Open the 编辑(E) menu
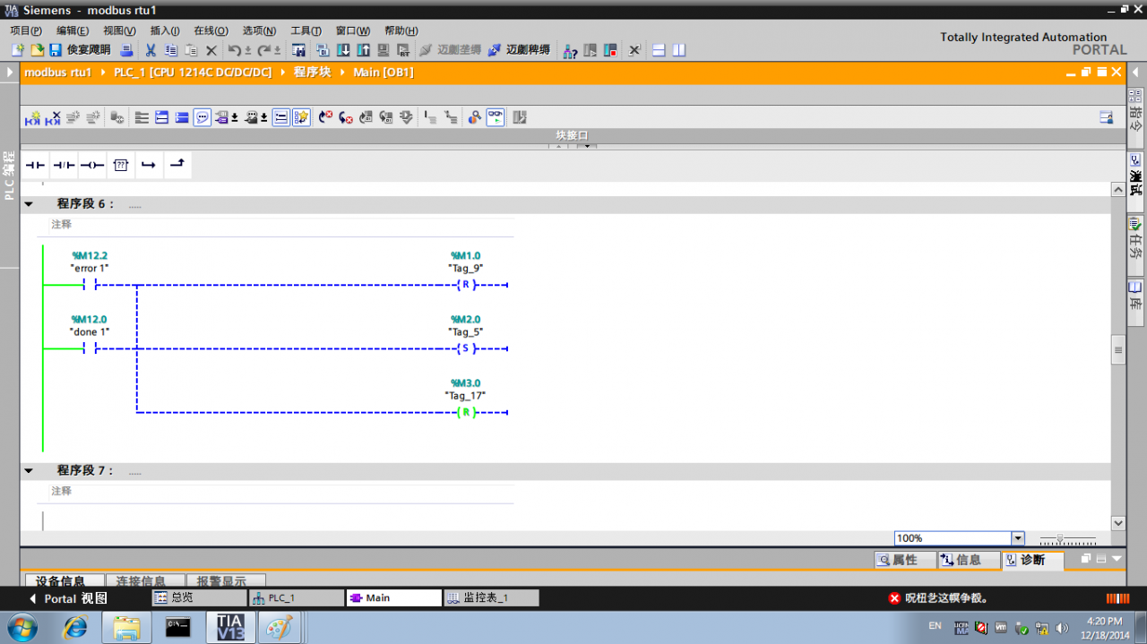This screenshot has height=644, width=1147. pos(73,30)
